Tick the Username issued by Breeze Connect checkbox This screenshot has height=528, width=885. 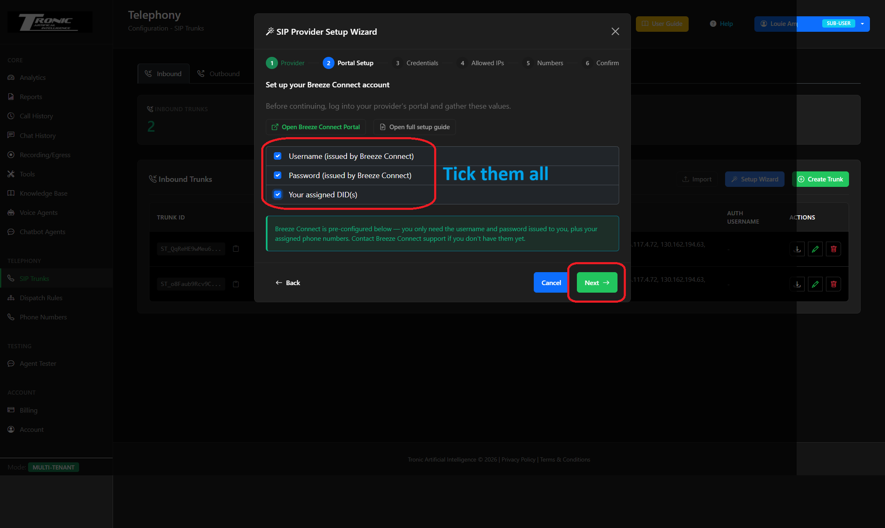pyautogui.click(x=278, y=156)
